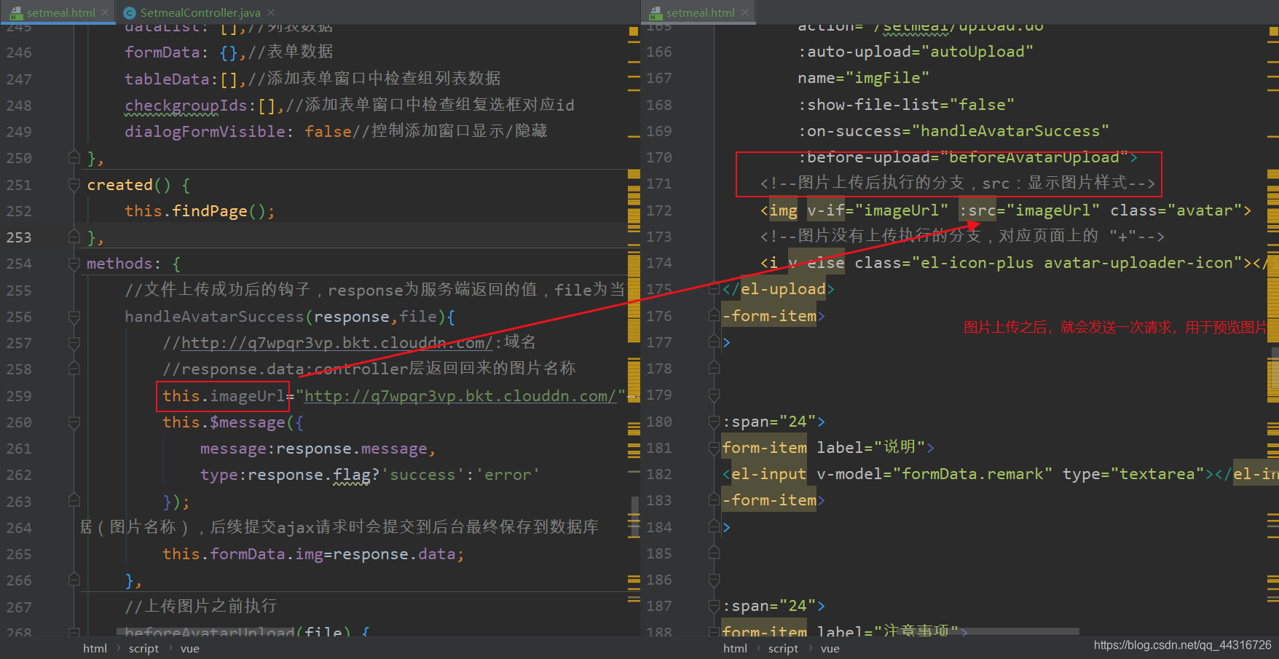The image size is (1279, 659).
Task: Click the Java class icon on SetmealController.java tab
Action: 130,12
